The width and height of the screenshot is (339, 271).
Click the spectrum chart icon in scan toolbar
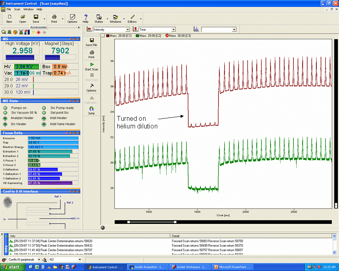(196, 29)
